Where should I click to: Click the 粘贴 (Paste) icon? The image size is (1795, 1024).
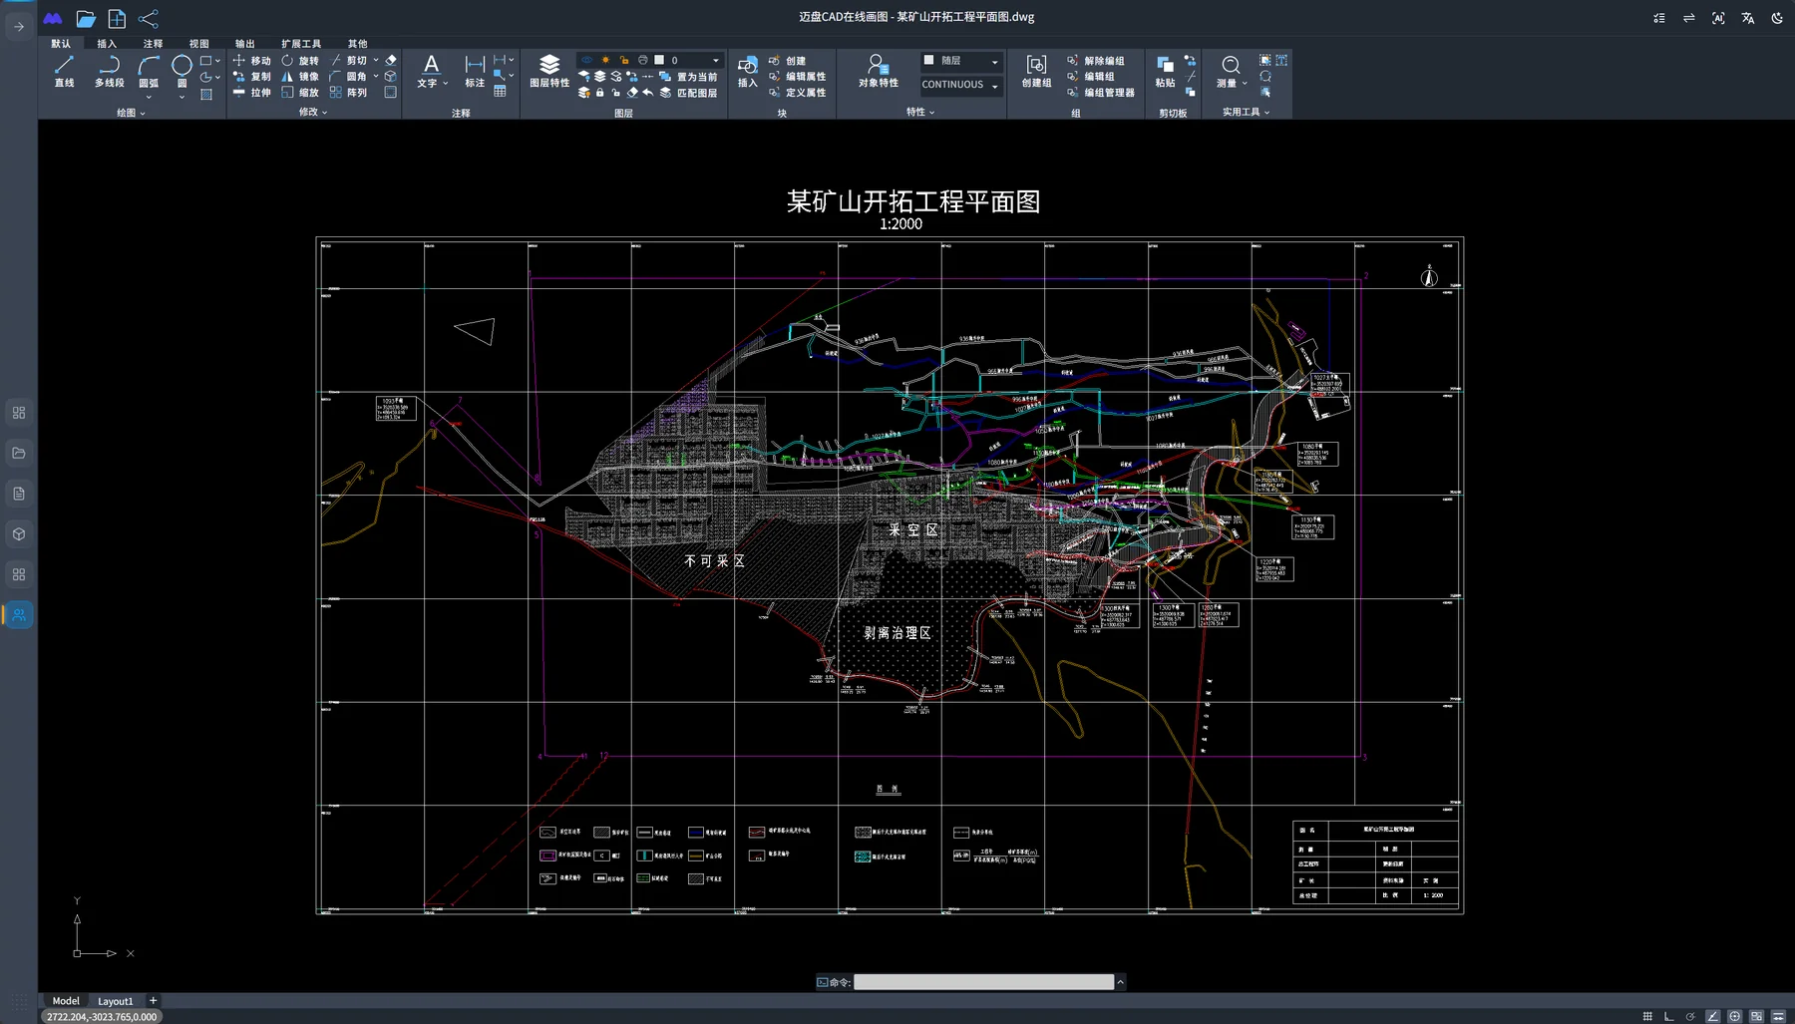coord(1165,72)
